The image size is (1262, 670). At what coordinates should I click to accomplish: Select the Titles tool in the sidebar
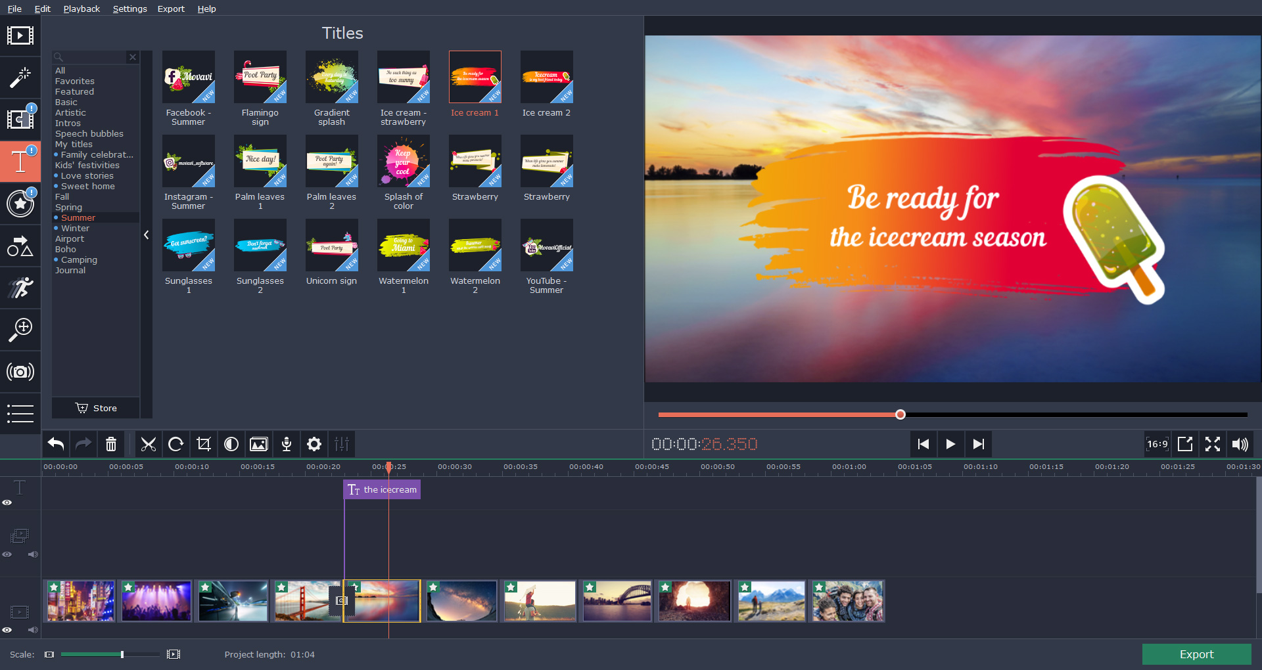20,161
